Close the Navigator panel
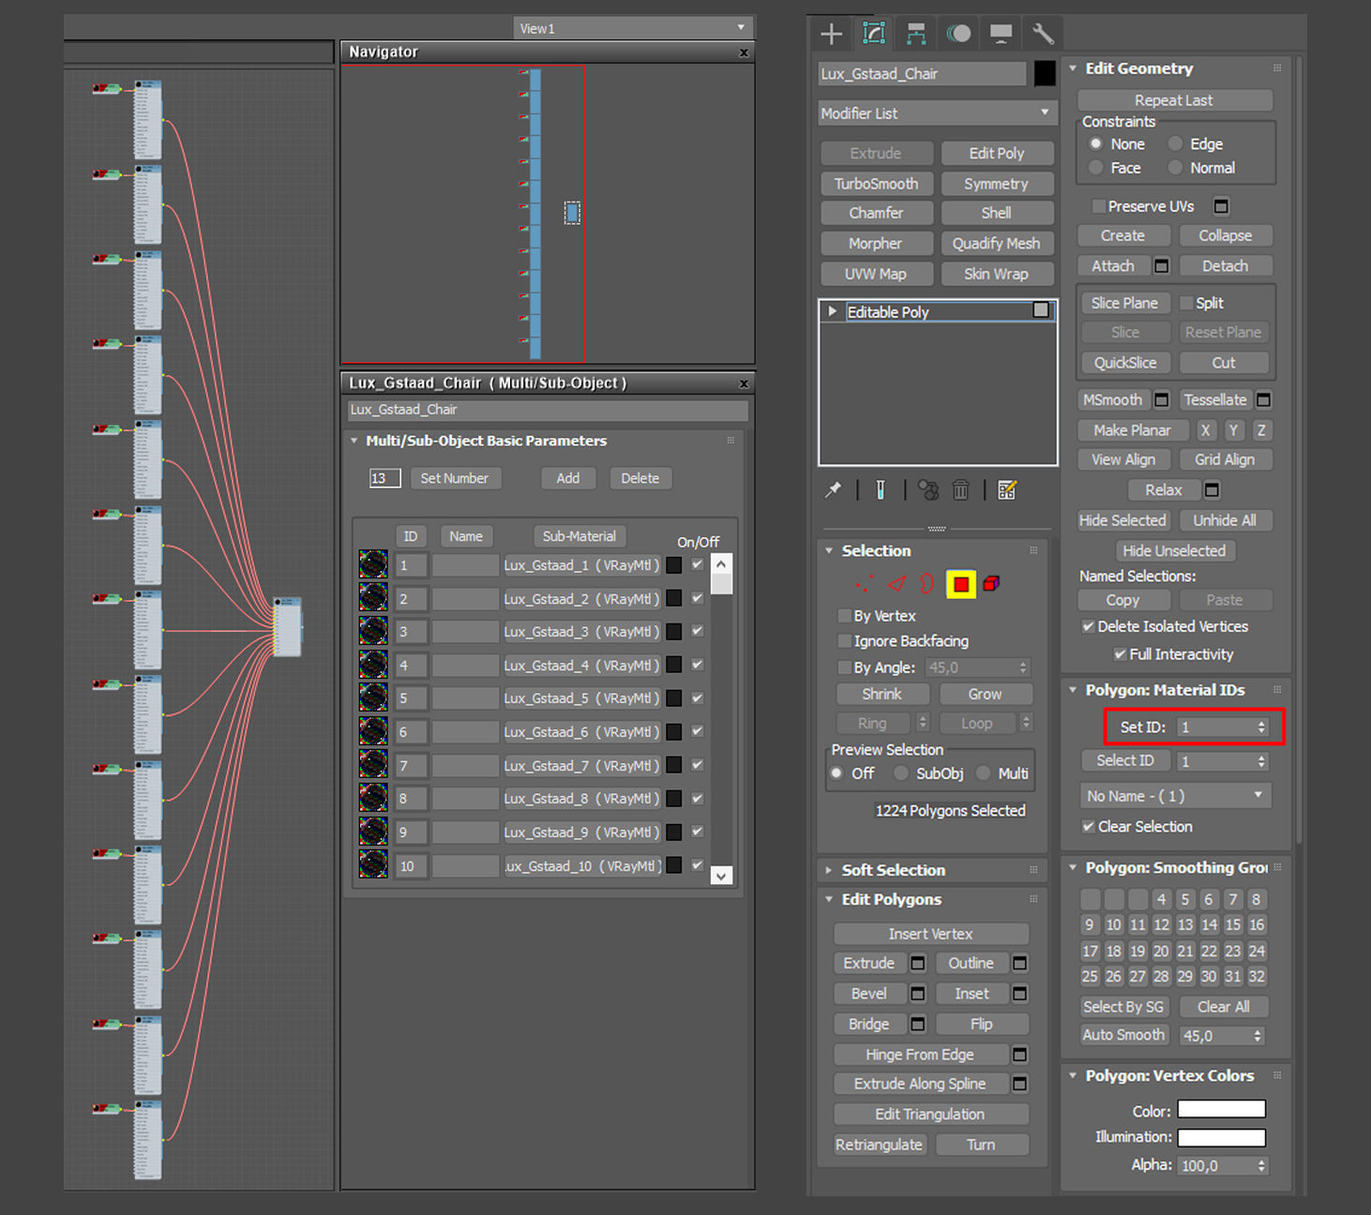This screenshot has height=1215, width=1371. [744, 52]
